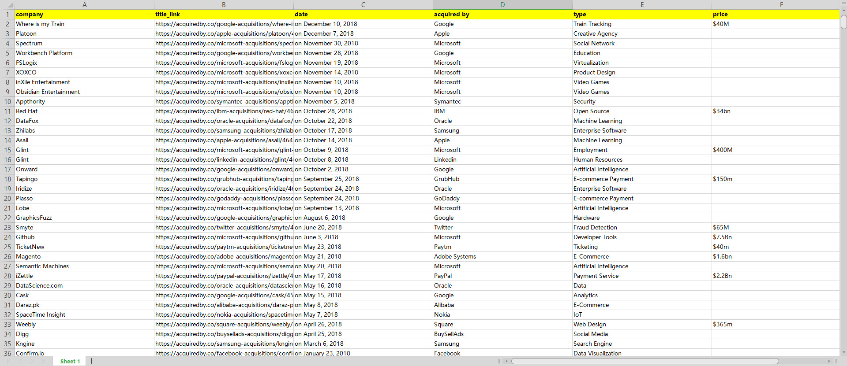This screenshot has width=847, height=366.
Task: Click the previous sheet navigation arrow
Action: click(x=20, y=361)
